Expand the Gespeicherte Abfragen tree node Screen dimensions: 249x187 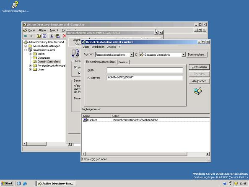coord(26,46)
